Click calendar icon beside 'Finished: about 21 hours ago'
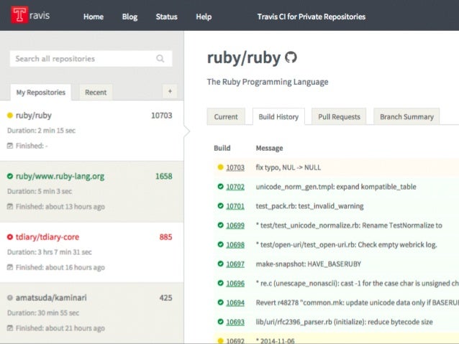 click(x=10, y=328)
